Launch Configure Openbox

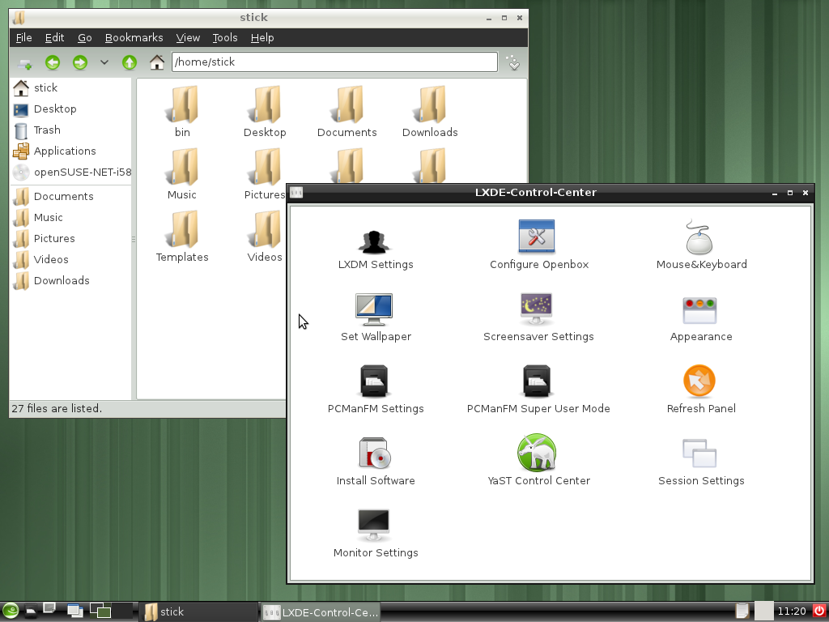tap(537, 237)
